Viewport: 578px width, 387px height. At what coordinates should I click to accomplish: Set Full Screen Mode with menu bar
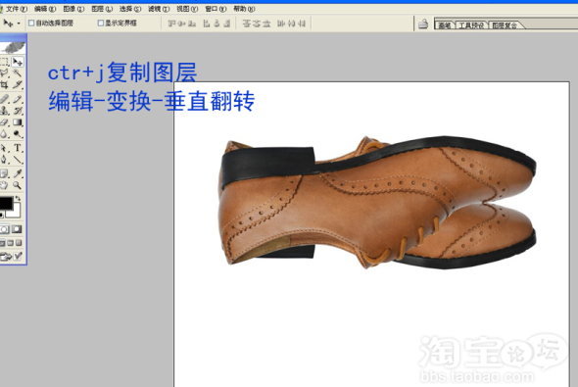pyautogui.click(x=11, y=243)
